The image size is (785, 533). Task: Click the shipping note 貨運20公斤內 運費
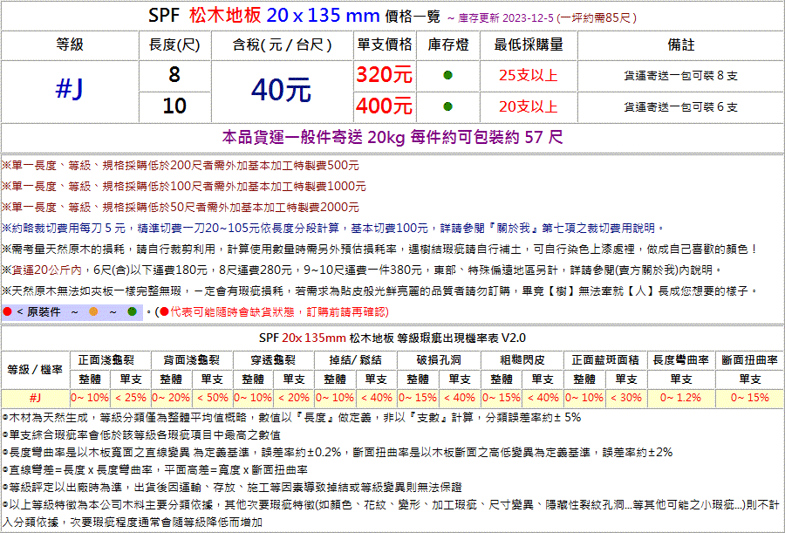362,270
